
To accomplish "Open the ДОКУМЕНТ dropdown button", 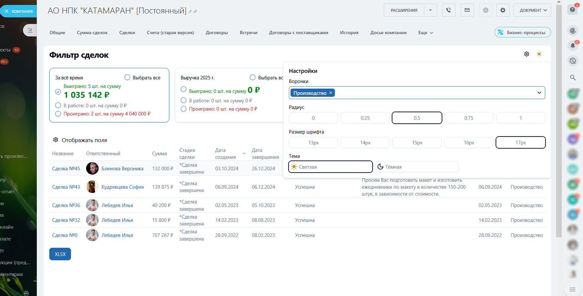I will coord(532,10).
